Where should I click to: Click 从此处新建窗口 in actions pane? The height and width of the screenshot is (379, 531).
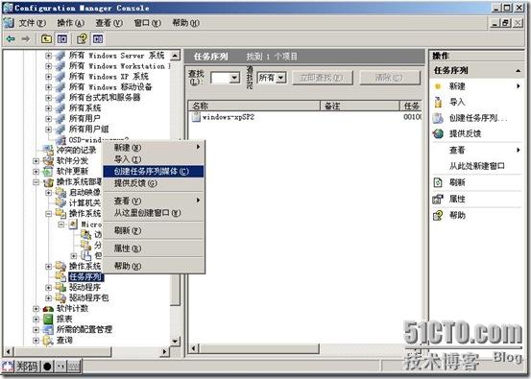point(477,166)
